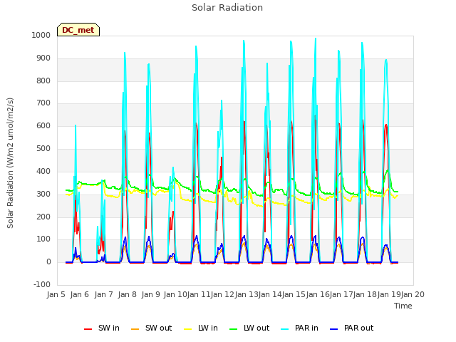Image resolution: width=456 pixels, height=342 pixels.
Task: Click the Jan 15 x-axis tick label
Action: point(294,294)
